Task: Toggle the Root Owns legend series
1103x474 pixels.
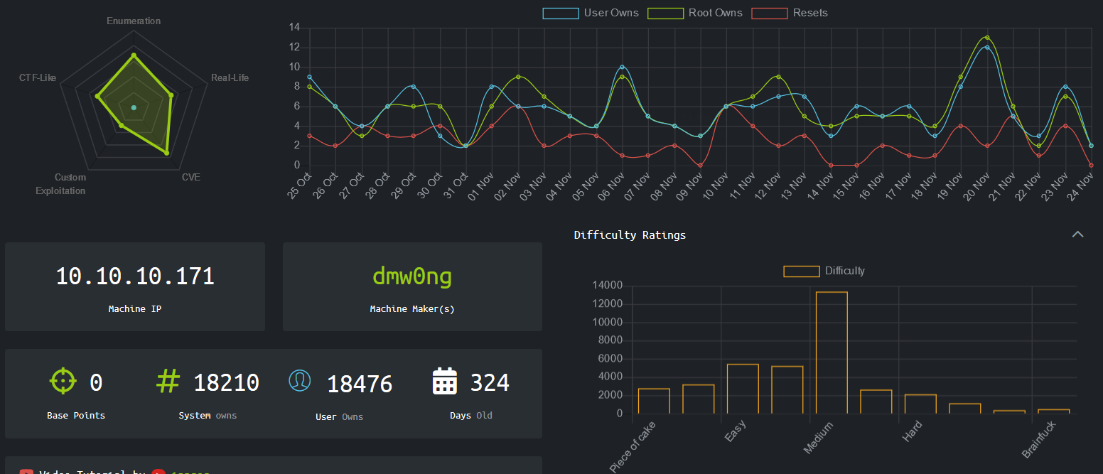Action: pos(695,13)
